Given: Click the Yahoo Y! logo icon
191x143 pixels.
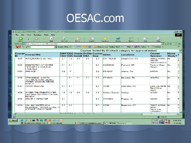Looking at the screenshot, I should point(18,47).
